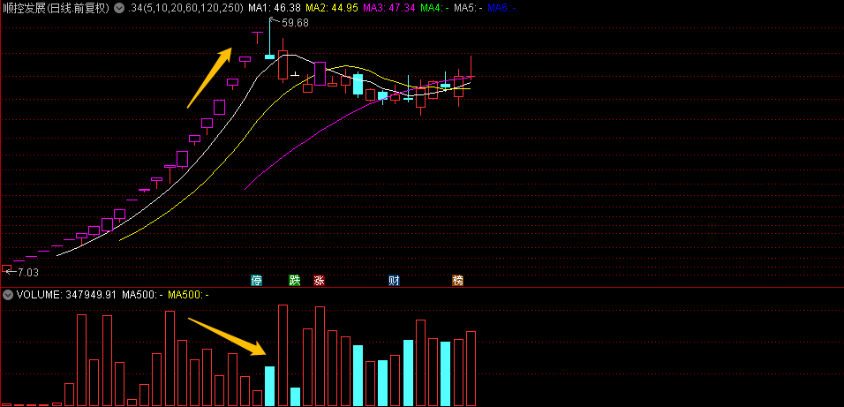Open the orange 榜 ranking list marker
Image resolution: width=844 pixels, height=407 pixels.
pos(458,280)
